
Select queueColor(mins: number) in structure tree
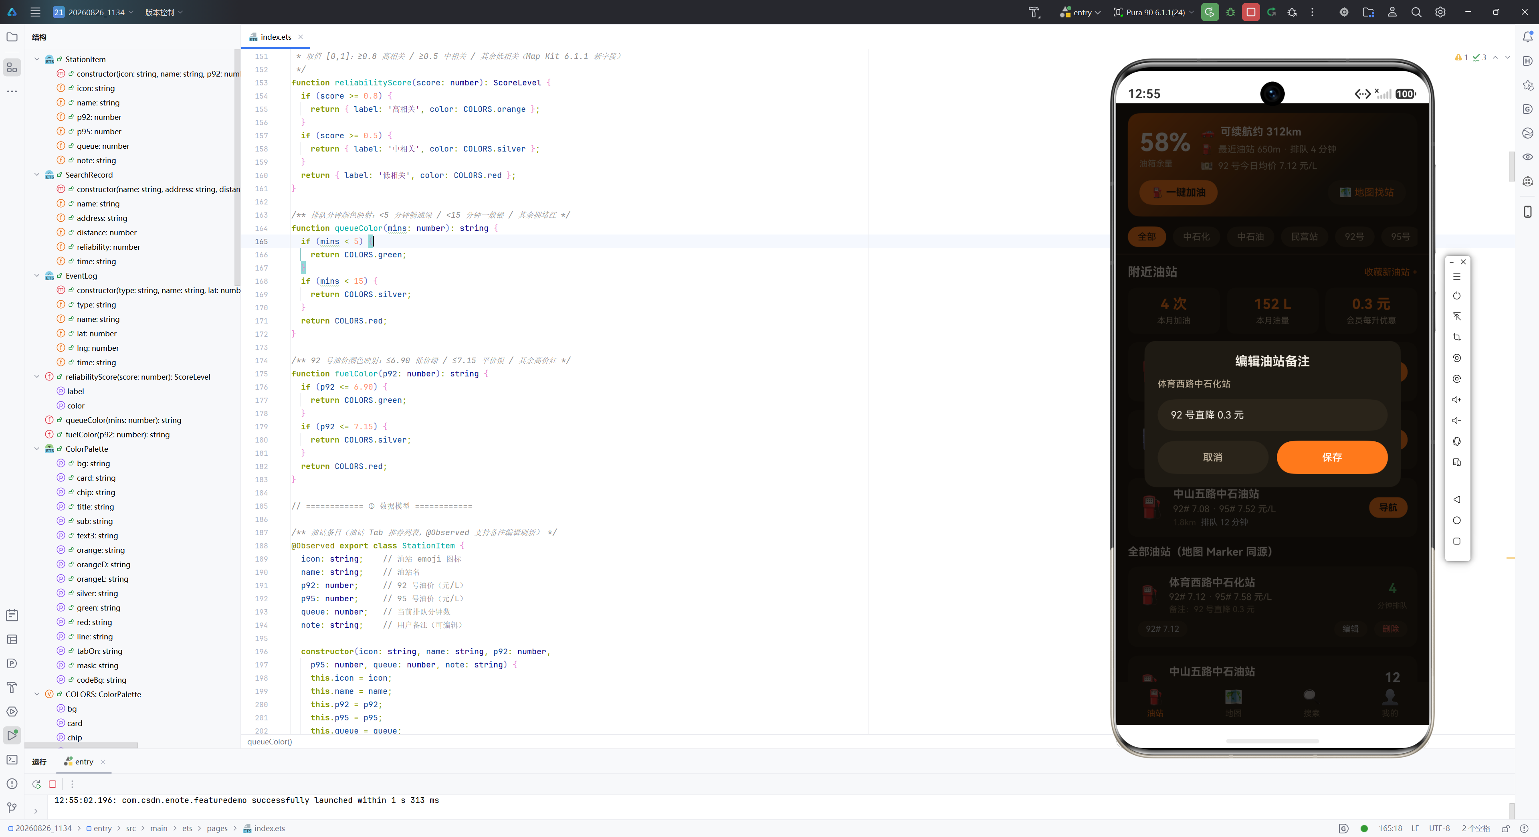tap(123, 420)
